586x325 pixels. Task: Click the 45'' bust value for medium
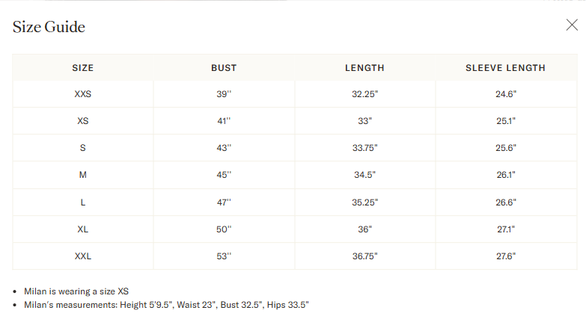pos(224,175)
